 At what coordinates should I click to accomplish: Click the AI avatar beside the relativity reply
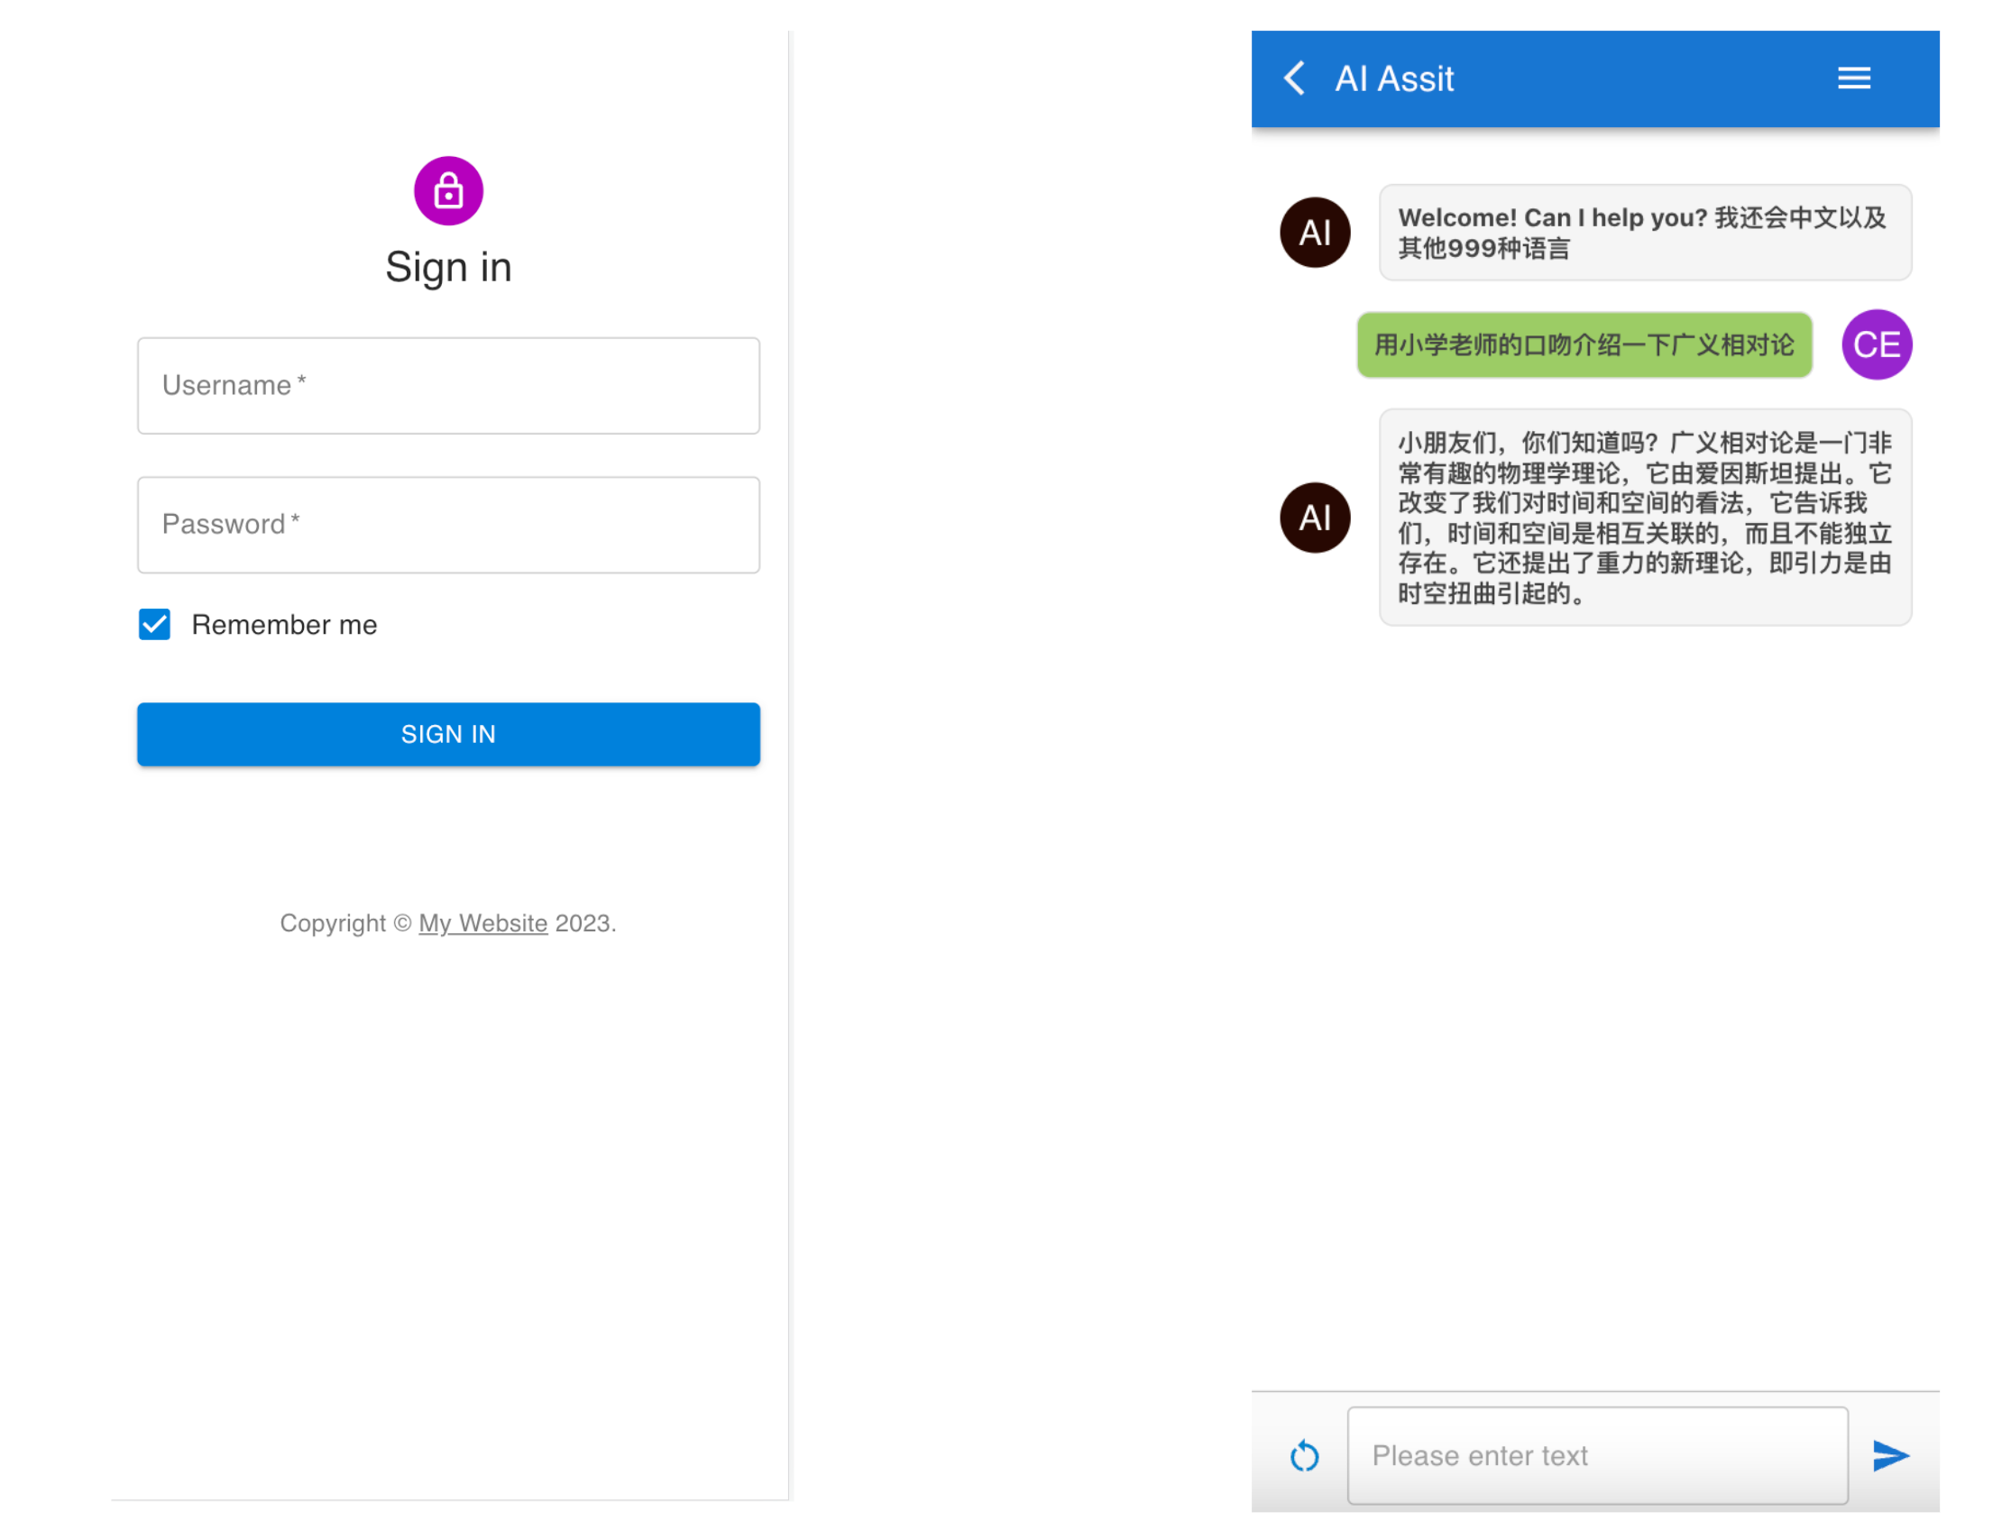(x=1314, y=518)
